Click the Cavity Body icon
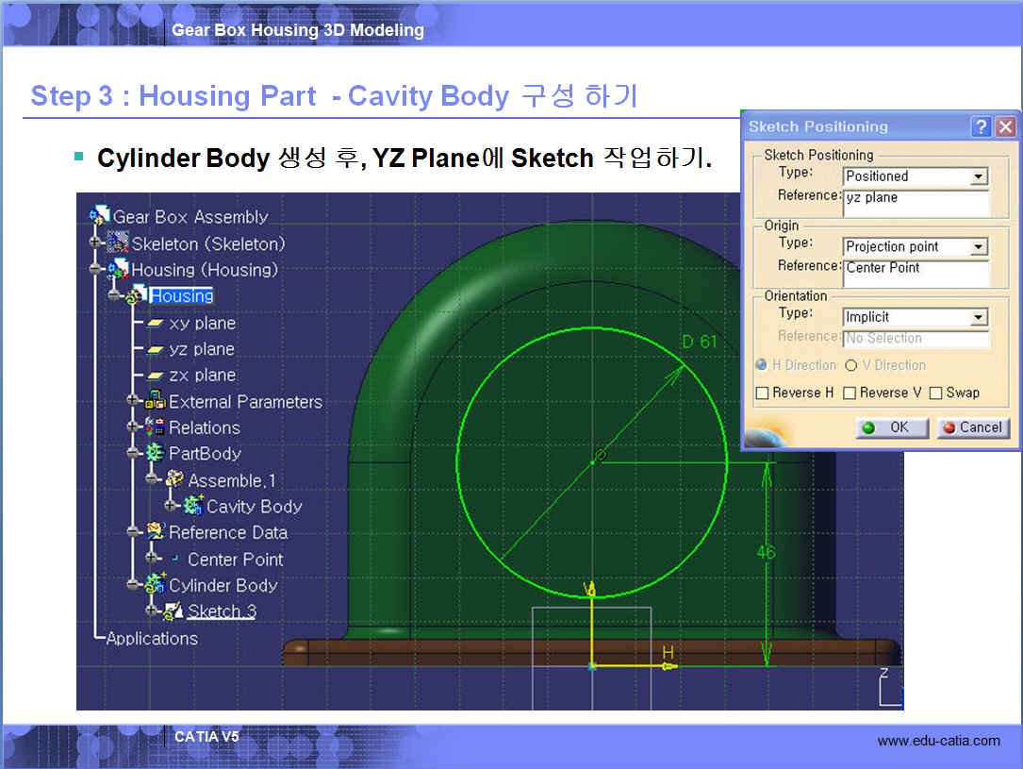 tap(193, 507)
